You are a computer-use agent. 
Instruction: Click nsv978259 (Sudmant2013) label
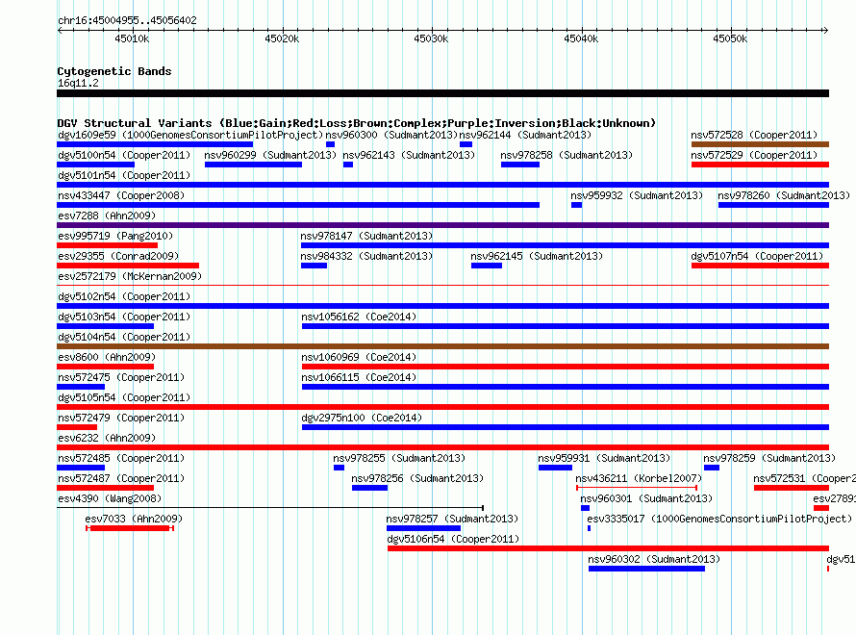(x=769, y=458)
